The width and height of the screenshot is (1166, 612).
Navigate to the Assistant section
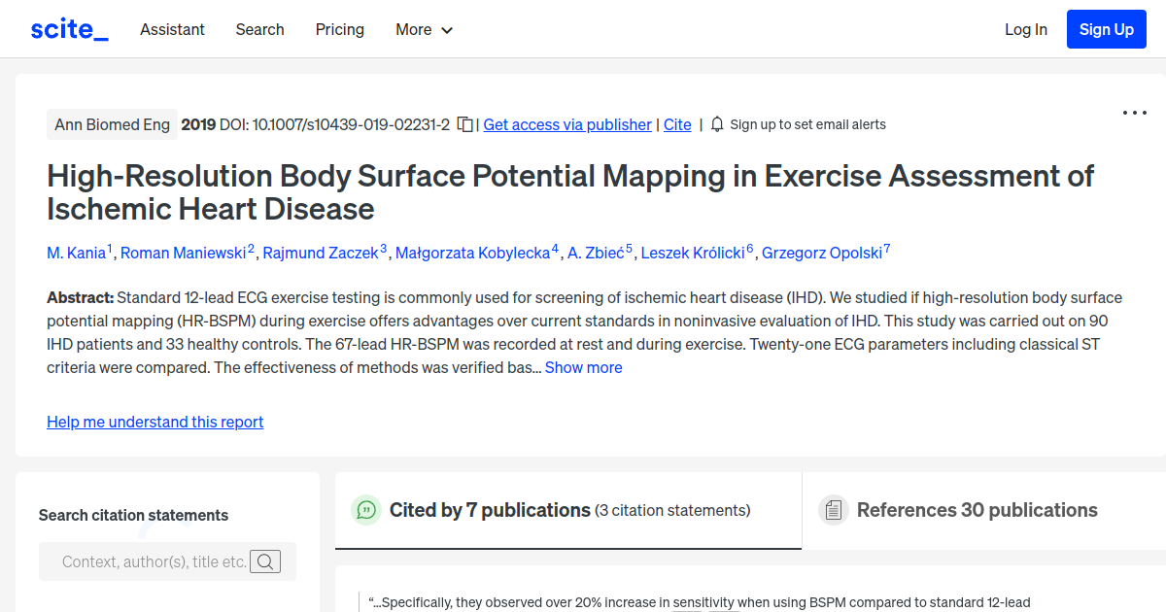pos(172,30)
